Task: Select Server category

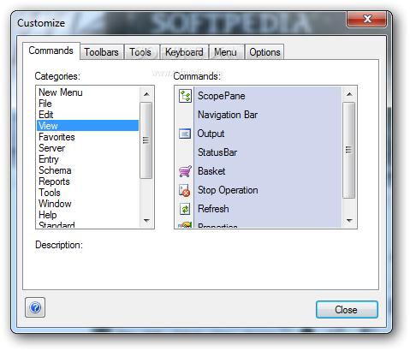Action: click(x=87, y=148)
